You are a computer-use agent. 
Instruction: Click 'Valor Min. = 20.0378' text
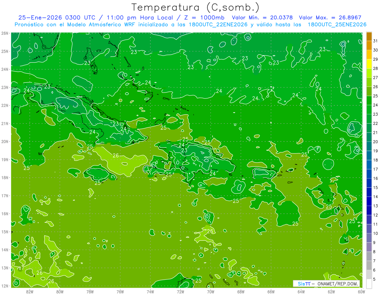262,18
